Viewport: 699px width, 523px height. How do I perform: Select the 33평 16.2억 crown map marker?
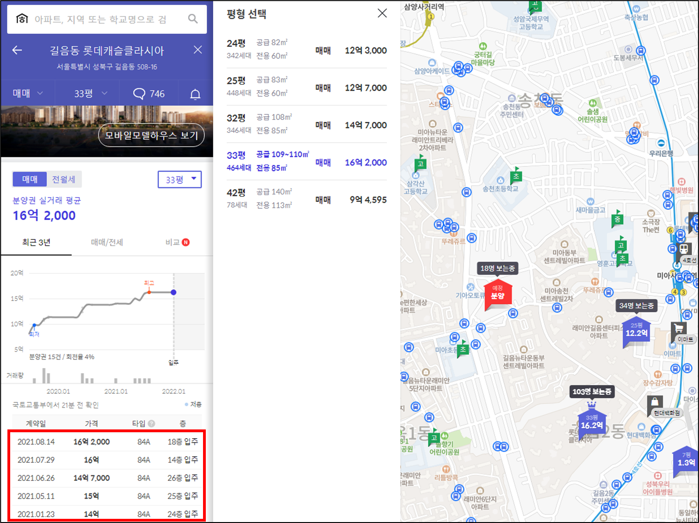[592, 422]
